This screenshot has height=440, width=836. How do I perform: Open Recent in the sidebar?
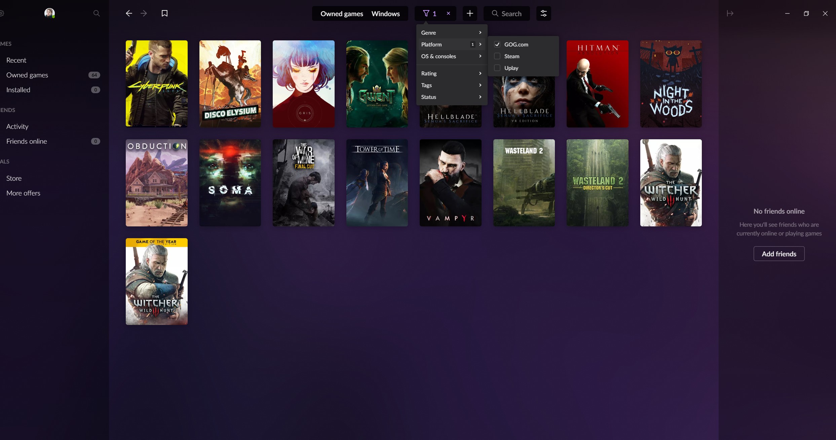[16, 60]
